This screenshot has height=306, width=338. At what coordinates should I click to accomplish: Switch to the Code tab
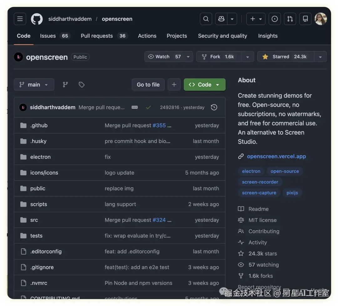(x=24, y=36)
